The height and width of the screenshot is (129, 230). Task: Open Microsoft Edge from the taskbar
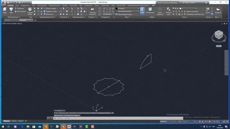[22, 126]
